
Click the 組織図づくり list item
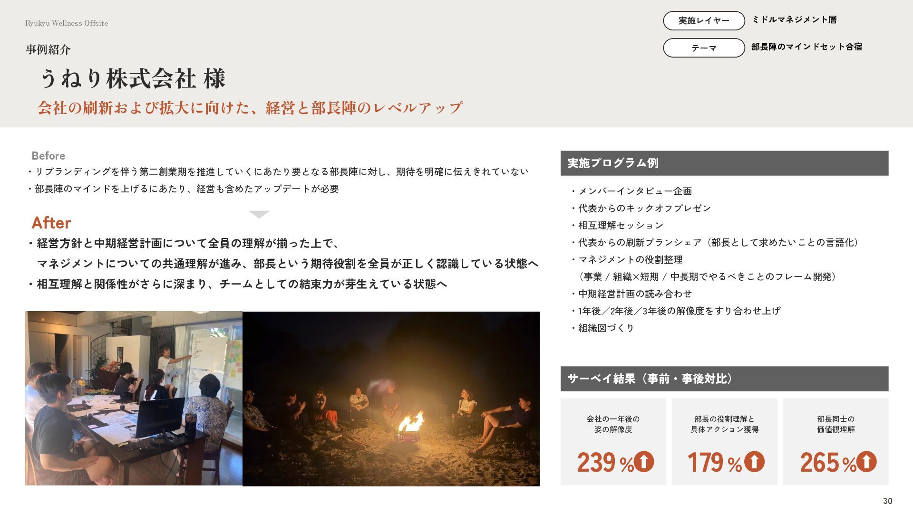pos(606,328)
